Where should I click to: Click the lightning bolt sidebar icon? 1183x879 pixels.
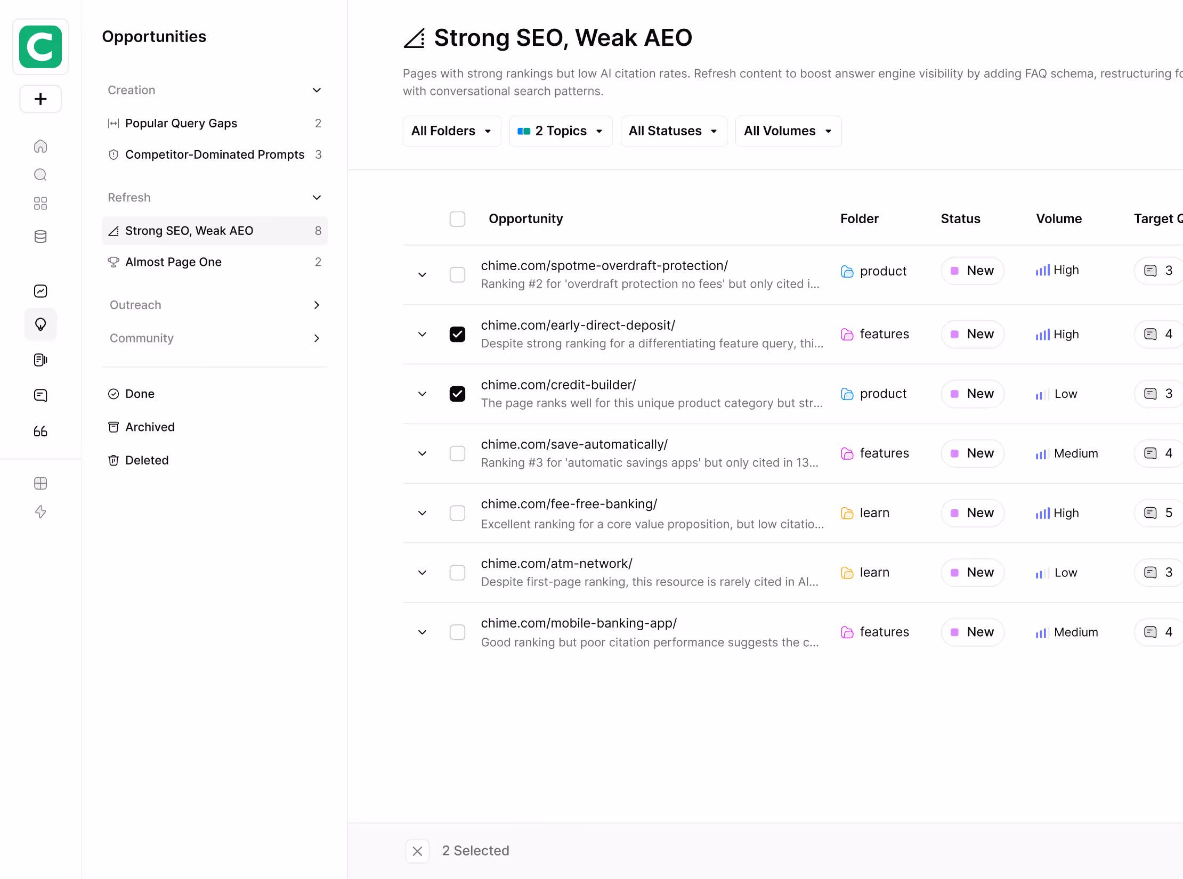coord(40,512)
